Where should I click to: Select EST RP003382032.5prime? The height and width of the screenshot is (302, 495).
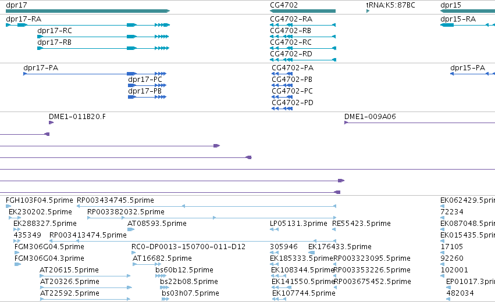(212, 218)
